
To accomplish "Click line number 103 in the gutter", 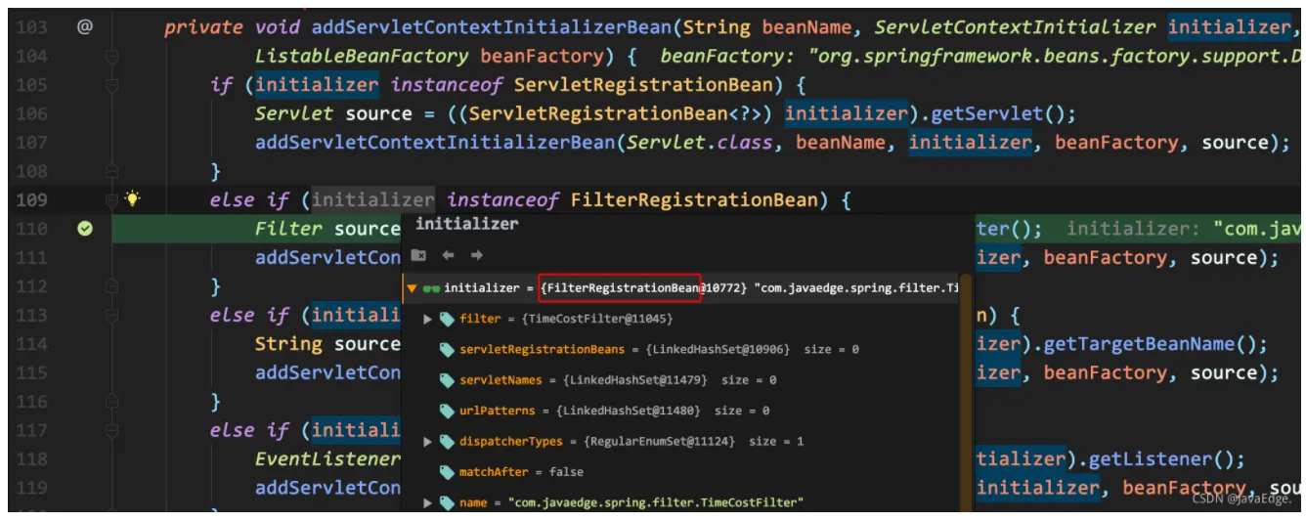I will [31, 27].
